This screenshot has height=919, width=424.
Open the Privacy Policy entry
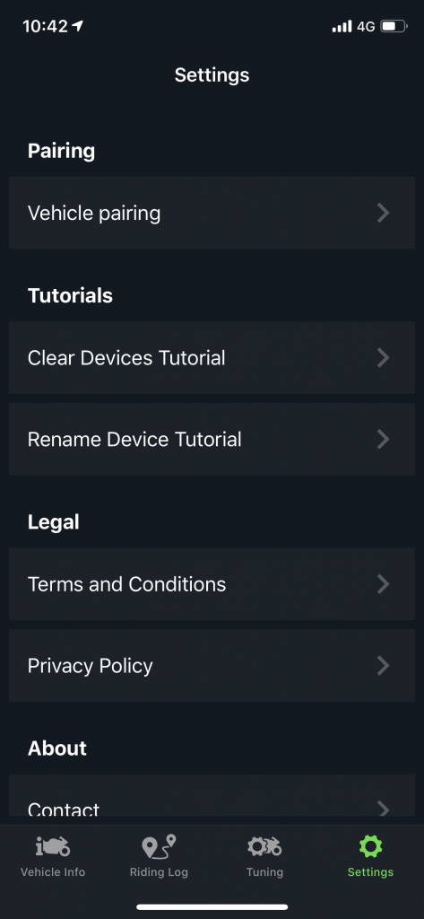pyautogui.click(x=212, y=665)
